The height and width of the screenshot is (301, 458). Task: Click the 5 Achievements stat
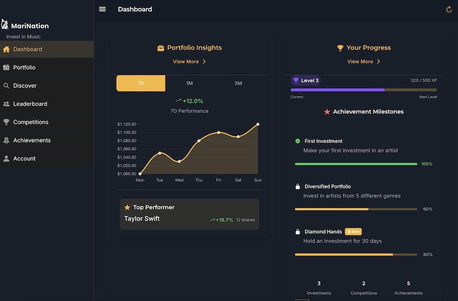point(408,288)
